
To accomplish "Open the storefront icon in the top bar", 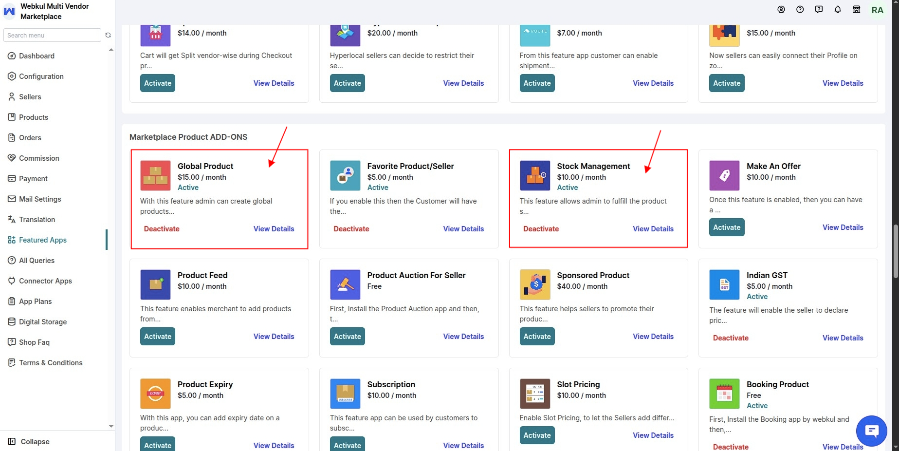I will tap(857, 10).
